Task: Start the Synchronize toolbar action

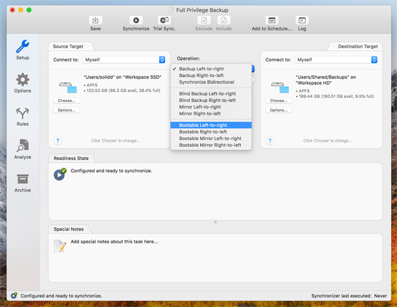Action: tap(136, 20)
